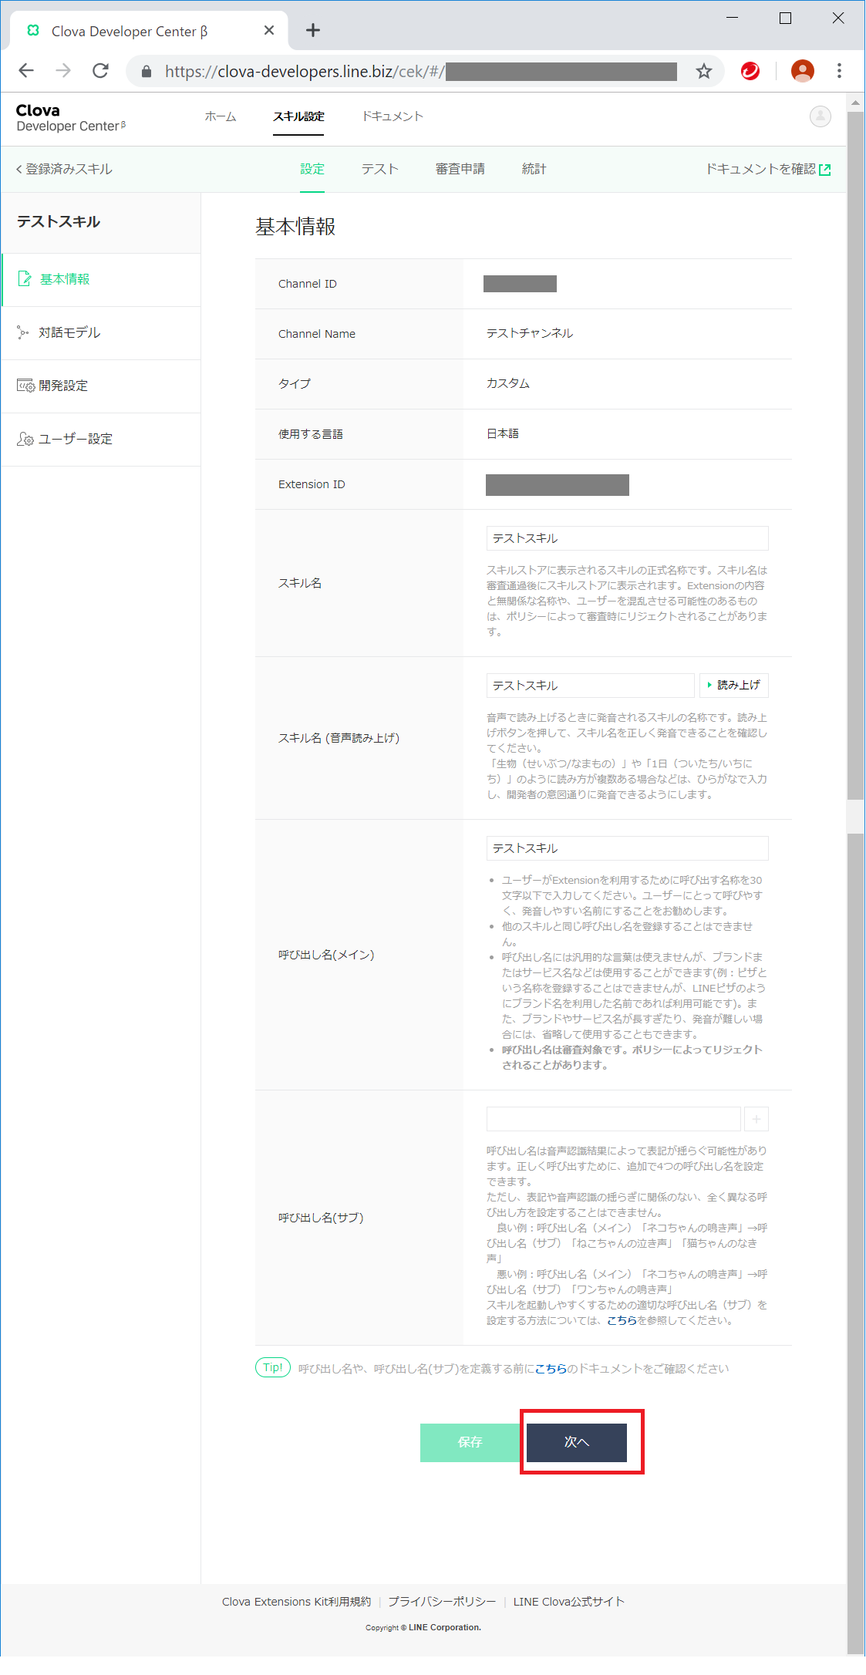Click plus icon to add sub invocation name

pos(756,1119)
